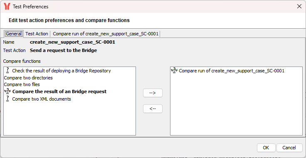Click the question-mark icon beside Compare two XML documents

(x=7, y=99)
